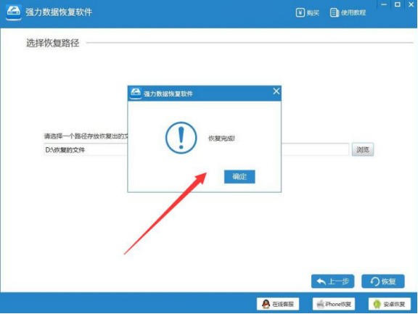Close the 恢复完成 dialog with X
This screenshot has width=418, height=314.
coord(276,91)
